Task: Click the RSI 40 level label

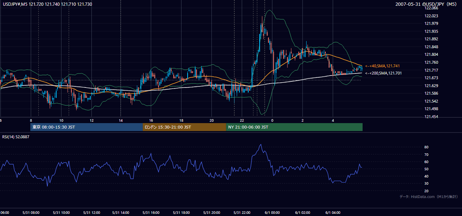Action: coord(427,176)
